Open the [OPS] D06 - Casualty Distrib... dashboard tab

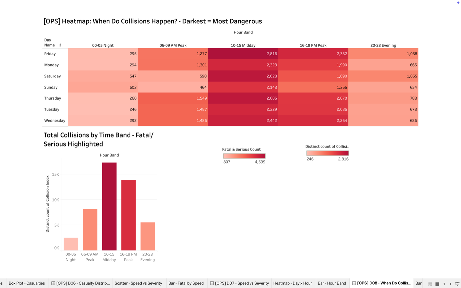[x=81, y=283]
